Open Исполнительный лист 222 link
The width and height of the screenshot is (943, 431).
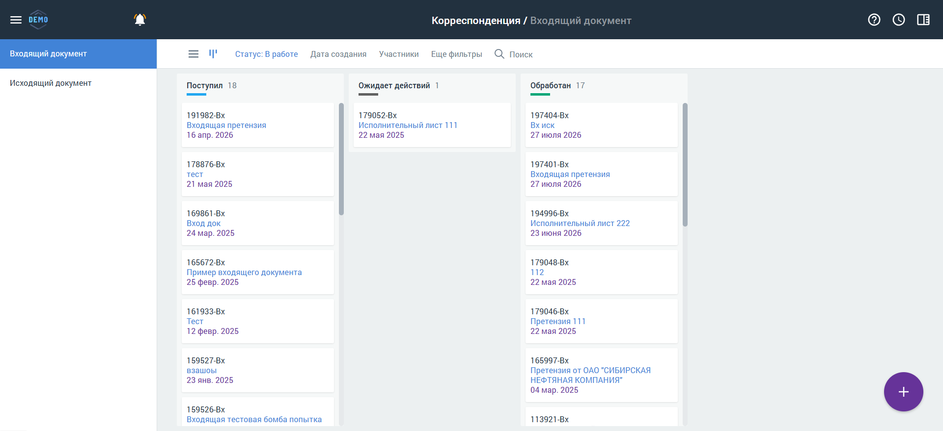click(x=580, y=223)
